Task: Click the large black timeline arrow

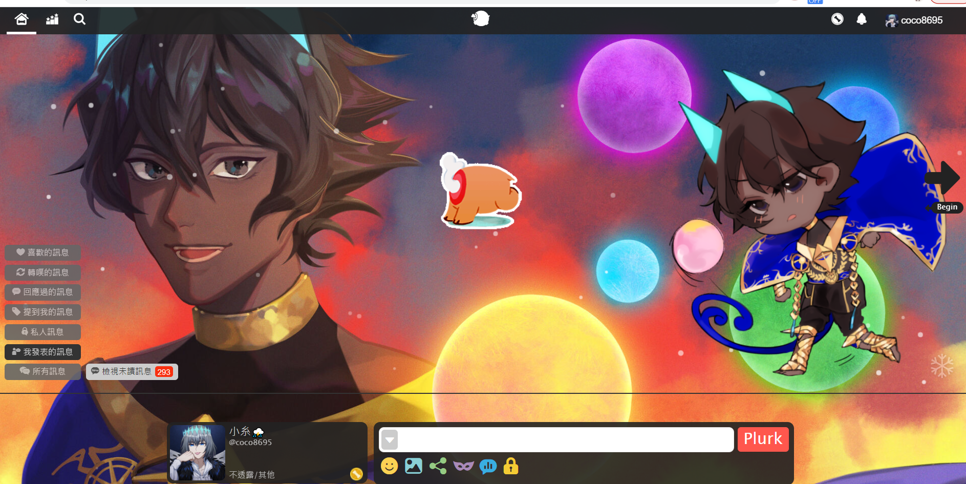Action: tap(943, 178)
